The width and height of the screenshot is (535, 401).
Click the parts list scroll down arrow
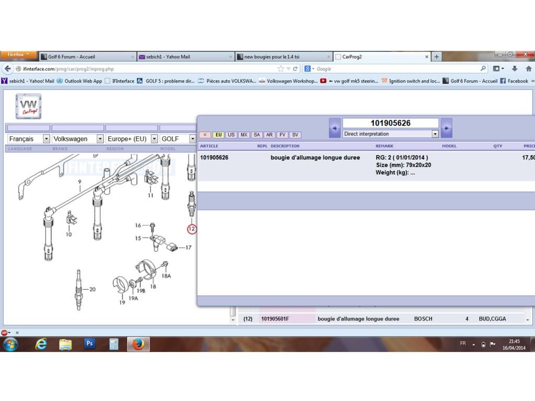click(x=528, y=320)
